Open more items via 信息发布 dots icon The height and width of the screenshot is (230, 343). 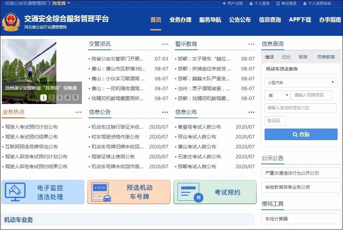(251, 112)
